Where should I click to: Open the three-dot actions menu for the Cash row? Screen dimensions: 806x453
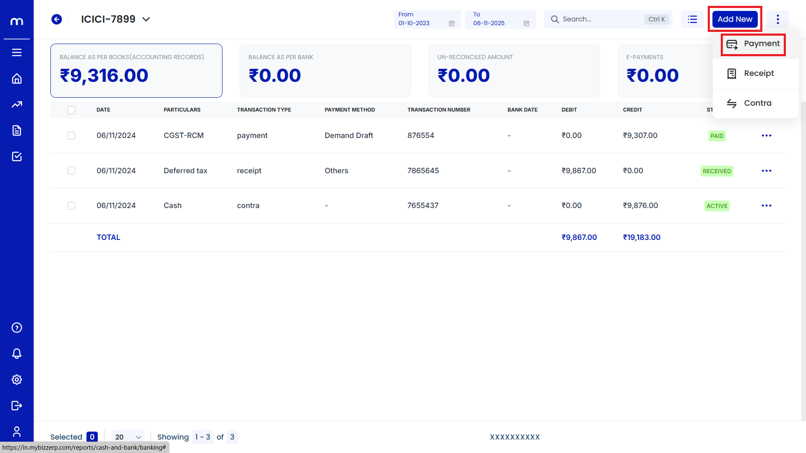(x=767, y=206)
